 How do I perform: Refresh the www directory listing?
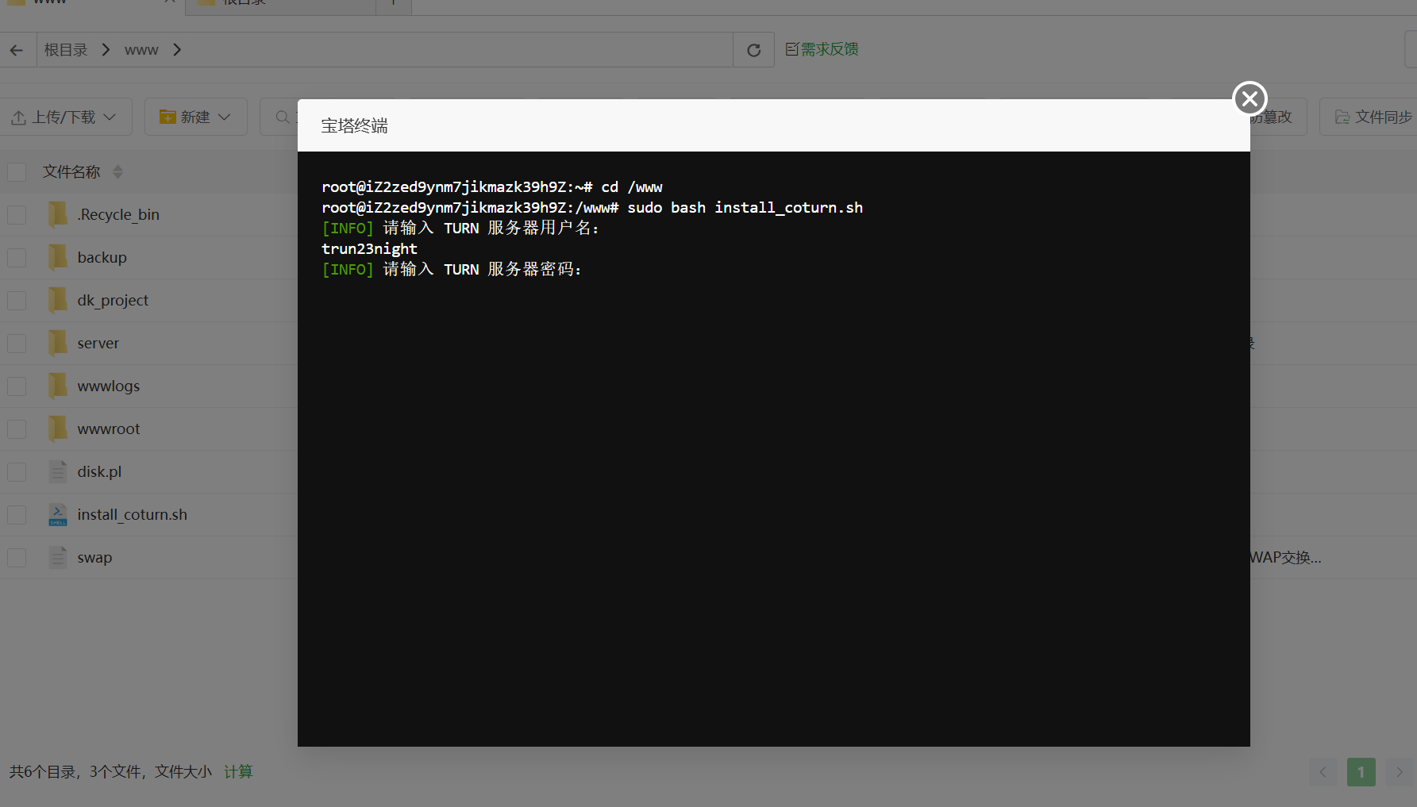(753, 50)
